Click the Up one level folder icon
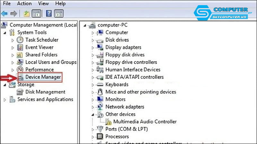Viewport: 257px width, 144px height. pos(26,13)
